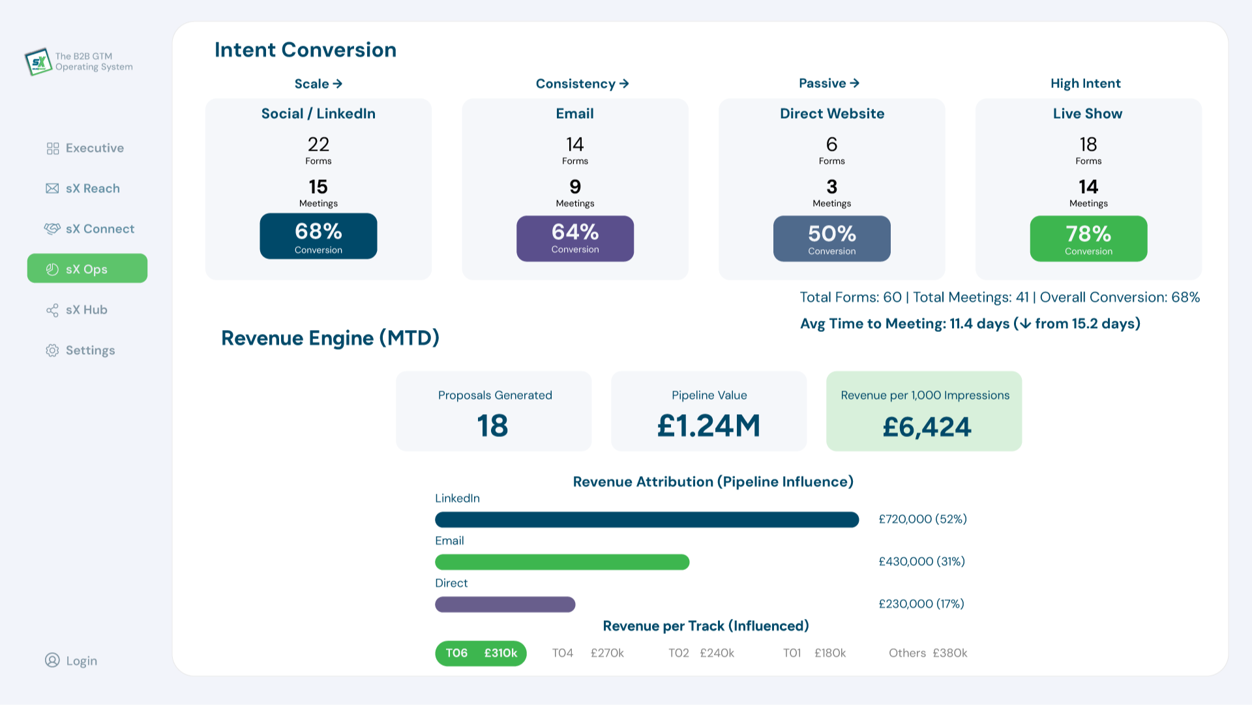
Task: Click the sX Ops chart icon
Action: pyautogui.click(x=52, y=269)
